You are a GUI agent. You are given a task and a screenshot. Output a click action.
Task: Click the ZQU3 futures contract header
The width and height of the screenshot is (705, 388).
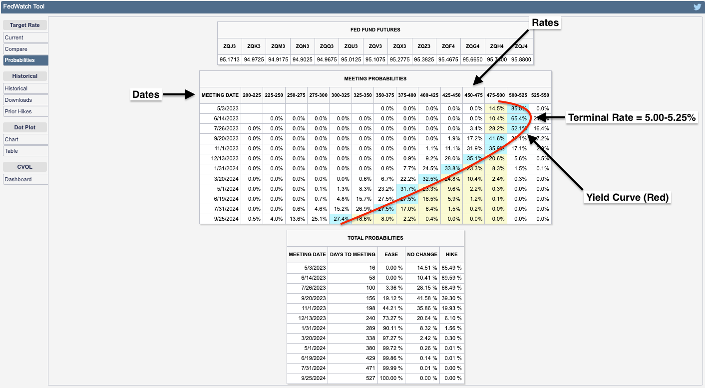(x=351, y=46)
